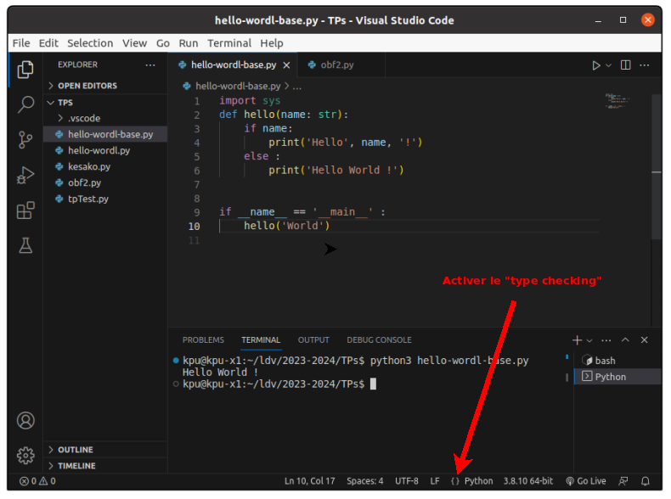Viewport: 671px width, 499px height.
Task: Open run options dropdown next to play
Action: pyautogui.click(x=608, y=65)
